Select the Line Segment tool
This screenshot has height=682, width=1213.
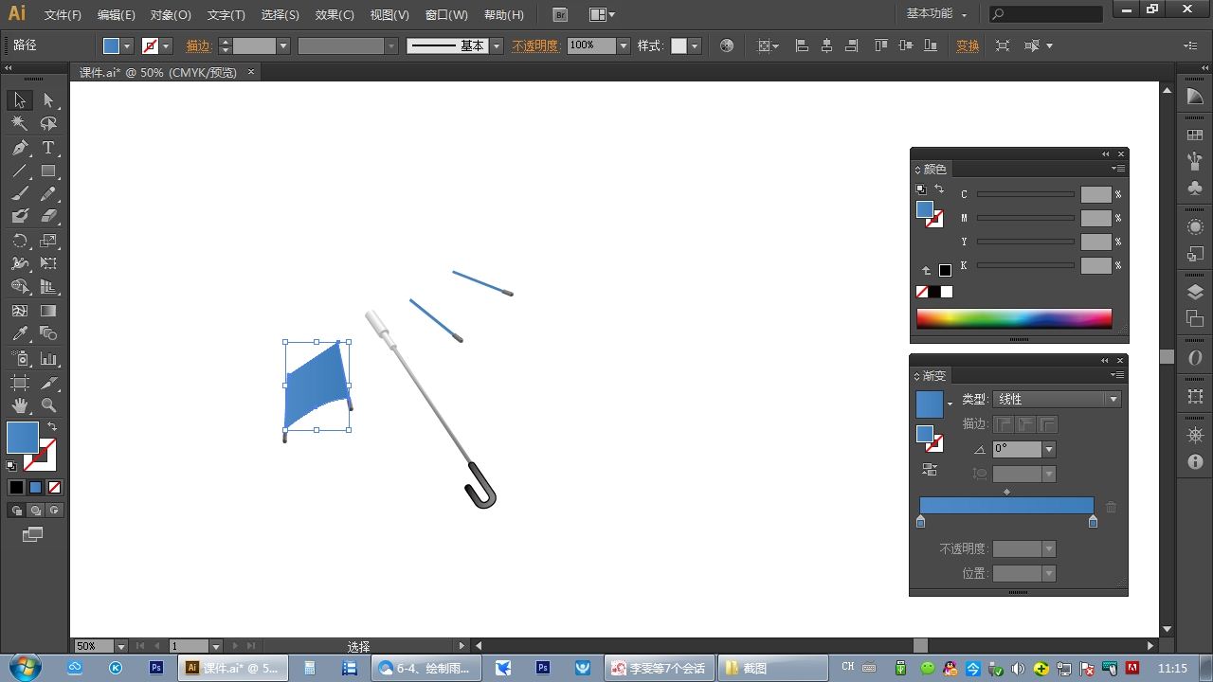click(x=20, y=171)
